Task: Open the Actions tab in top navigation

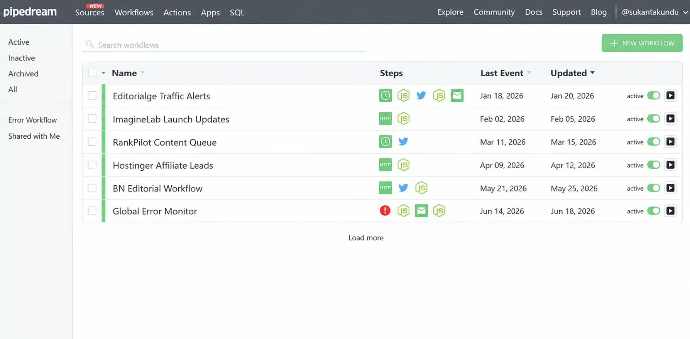Action: [177, 12]
